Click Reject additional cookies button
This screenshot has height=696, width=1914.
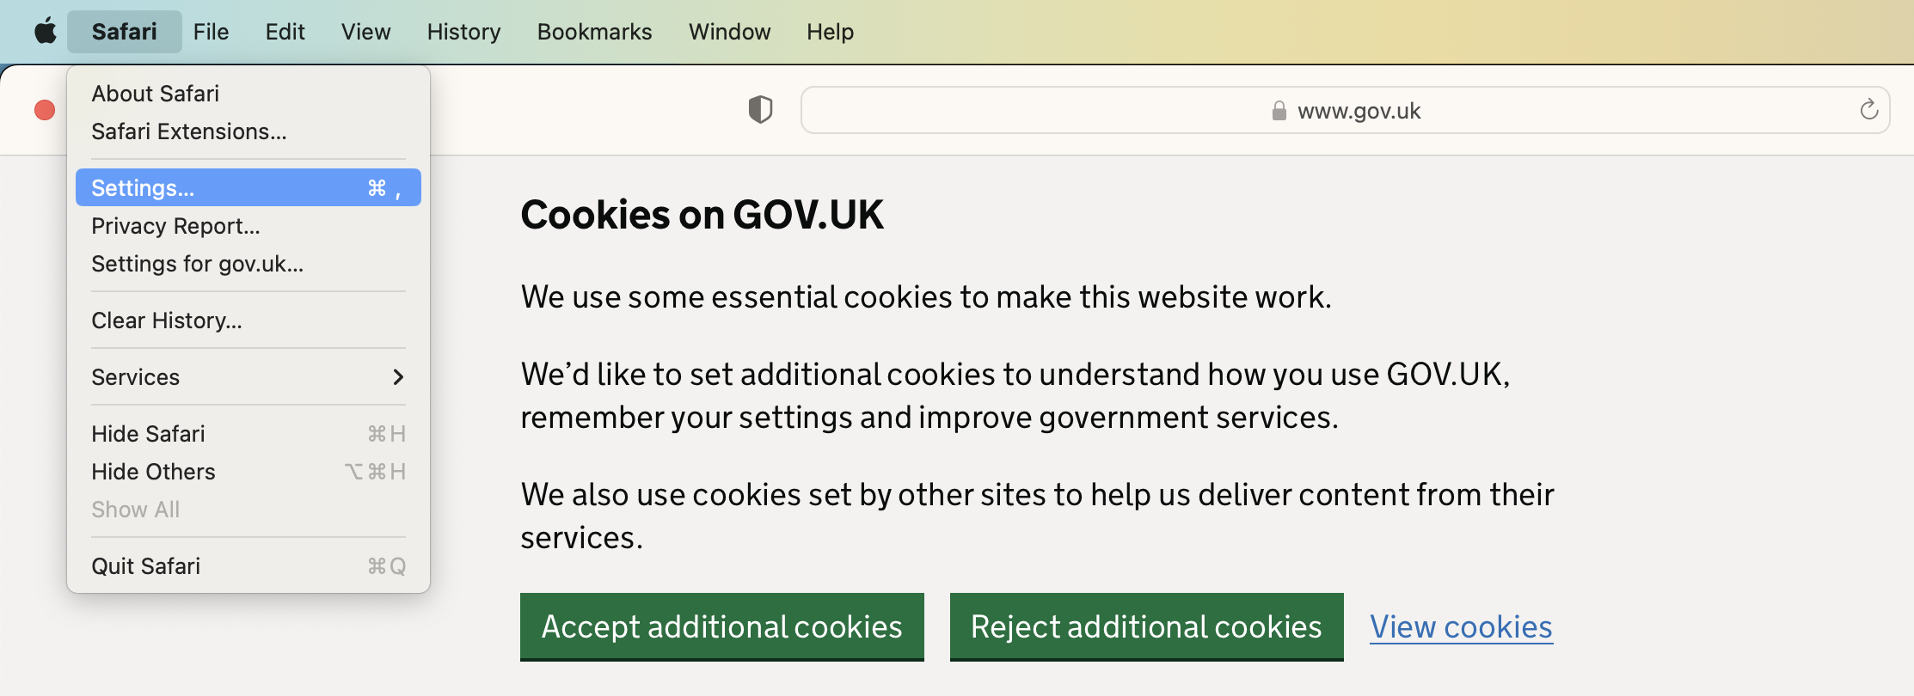pyautogui.click(x=1146, y=626)
